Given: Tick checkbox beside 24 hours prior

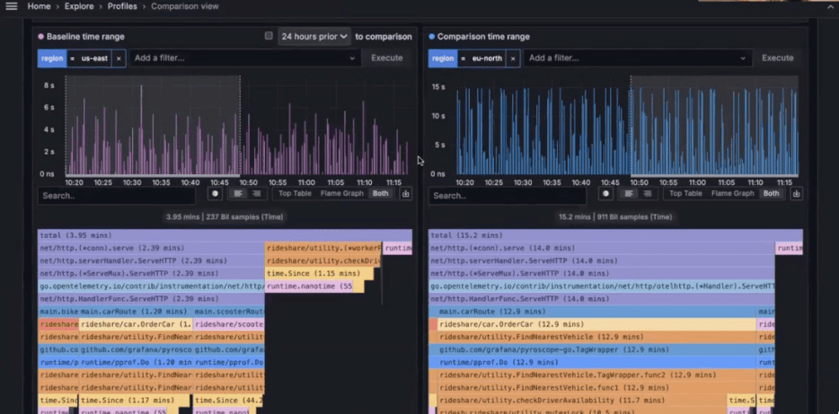Looking at the screenshot, I should click(268, 37).
